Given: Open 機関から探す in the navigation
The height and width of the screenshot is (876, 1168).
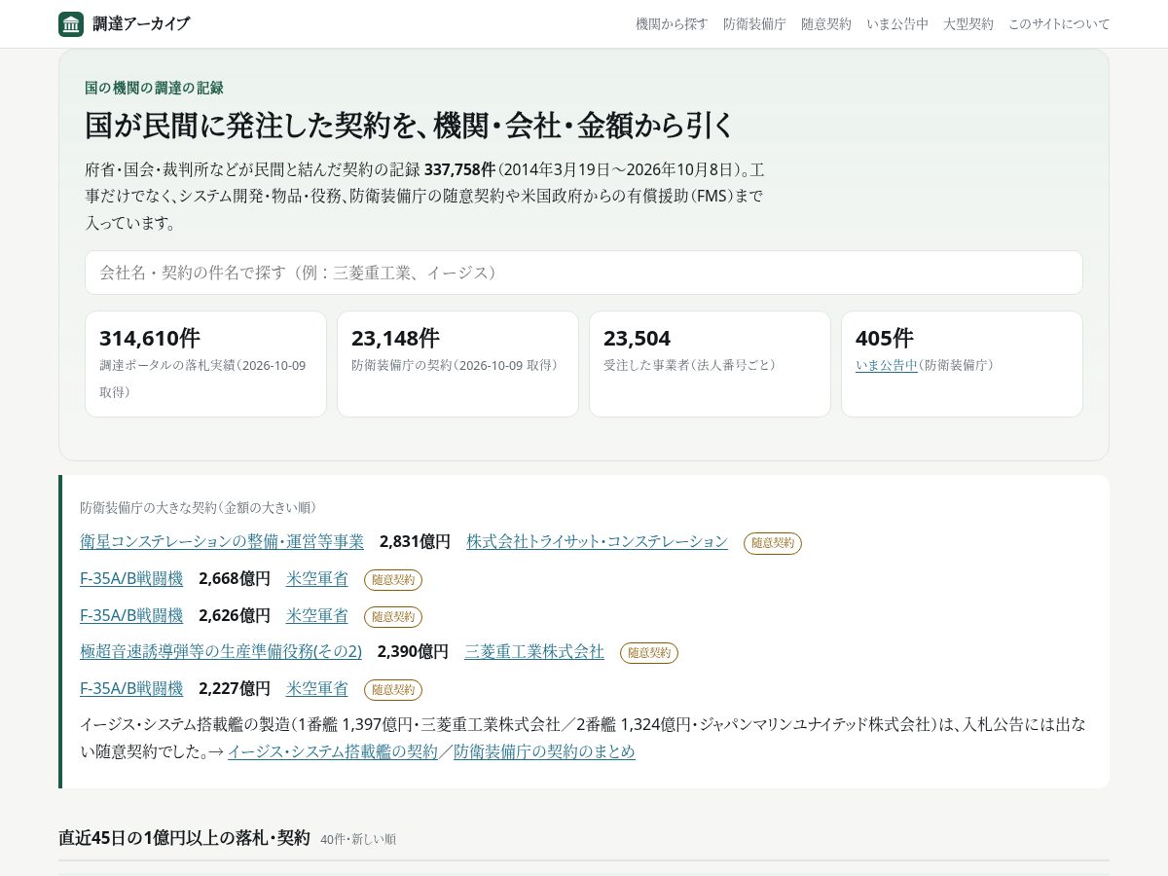Looking at the screenshot, I should [x=672, y=24].
